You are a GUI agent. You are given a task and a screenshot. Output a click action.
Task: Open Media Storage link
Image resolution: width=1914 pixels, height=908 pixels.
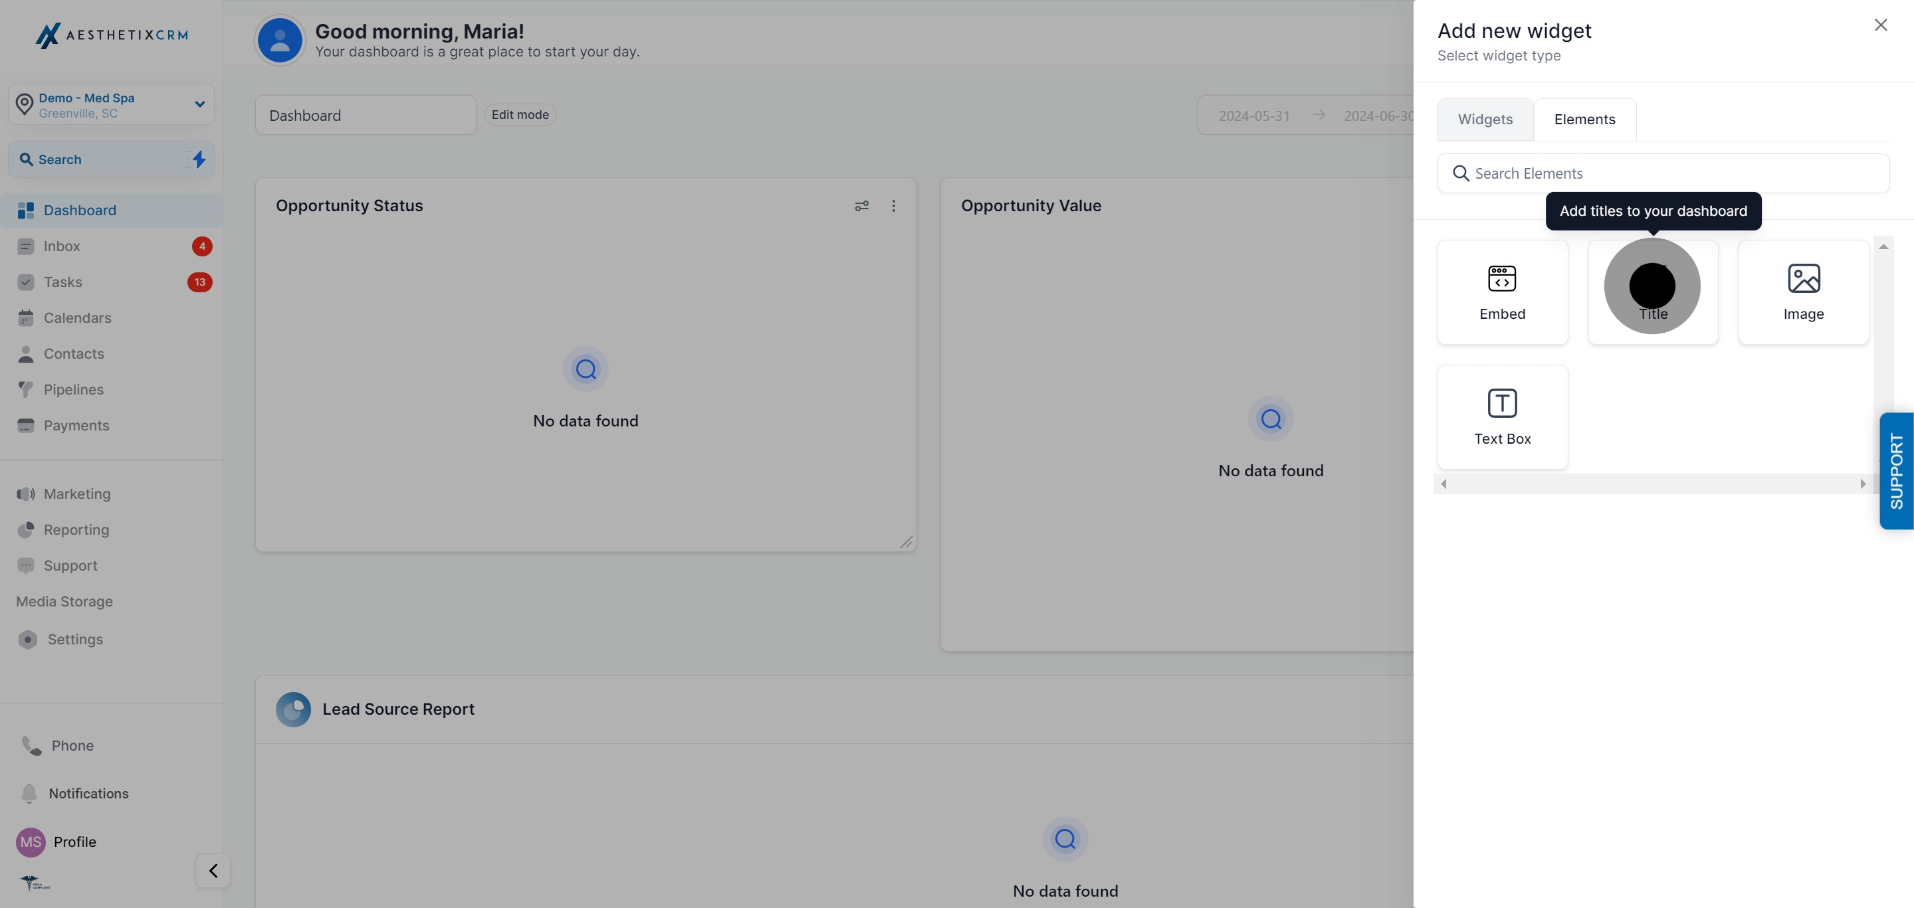(64, 601)
